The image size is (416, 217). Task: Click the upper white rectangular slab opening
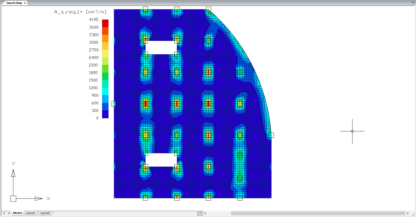coord(161,48)
